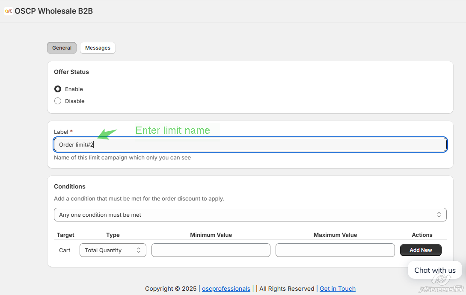
Task: Click into the Maximum Value field
Action: coord(335,250)
